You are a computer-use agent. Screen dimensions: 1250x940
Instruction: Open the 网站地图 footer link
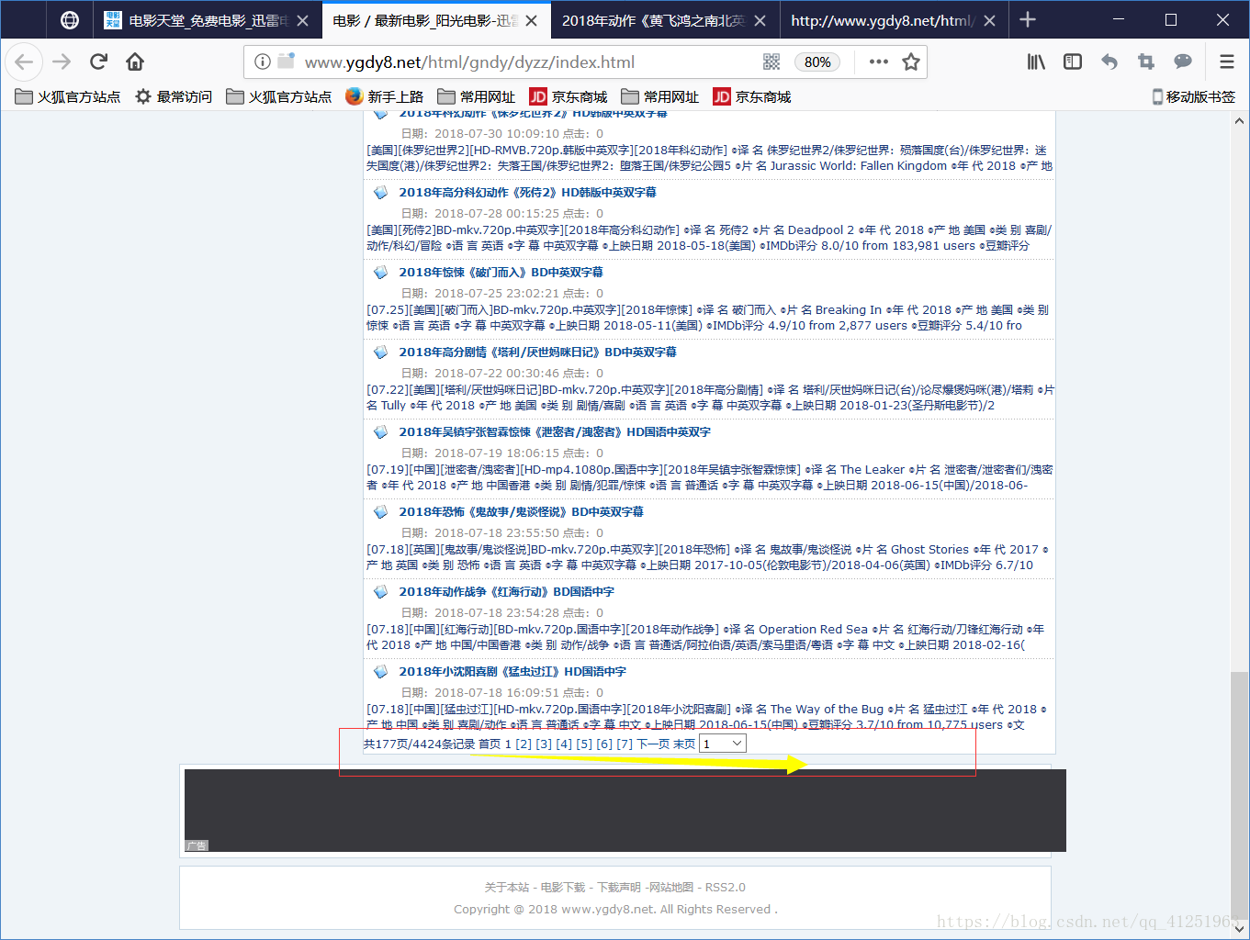pyautogui.click(x=671, y=887)
